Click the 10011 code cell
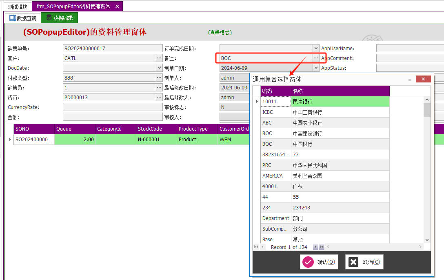 point(276,102)
